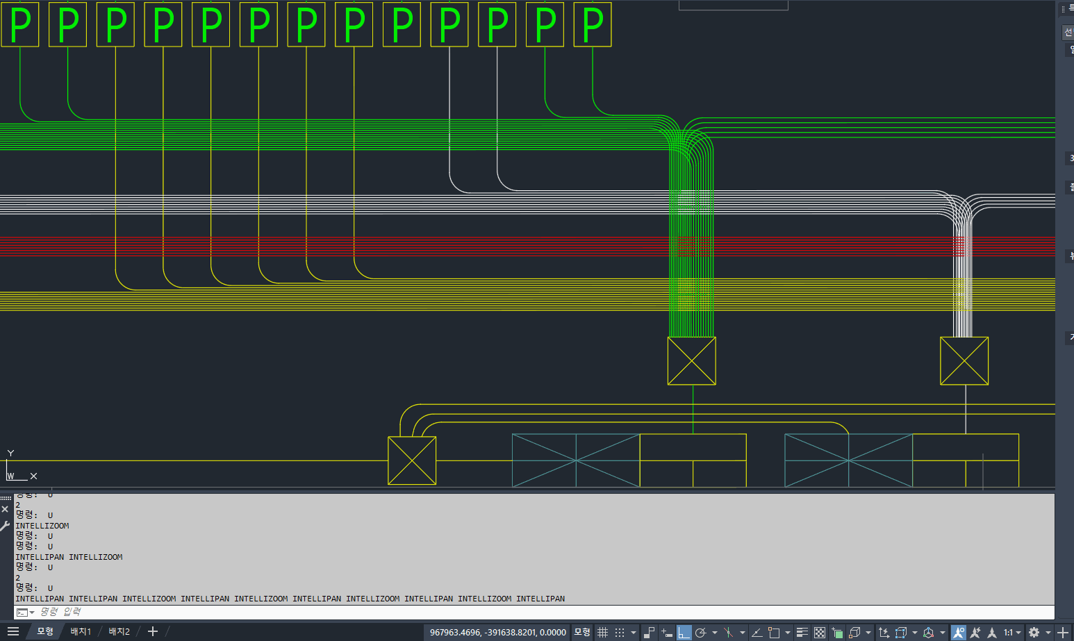The width and height of the screenshot is (1074, 641).
Task: Toggle polar tracking icon
Action: coord(701,632)
